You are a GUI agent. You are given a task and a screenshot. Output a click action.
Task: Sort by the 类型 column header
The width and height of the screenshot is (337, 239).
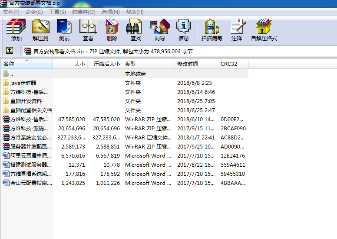pyautogui.click(x=148, y=64)
